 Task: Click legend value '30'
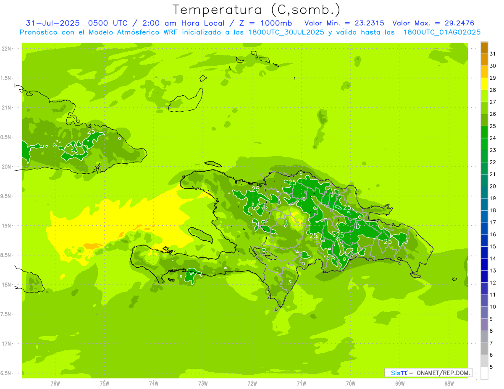493,66
